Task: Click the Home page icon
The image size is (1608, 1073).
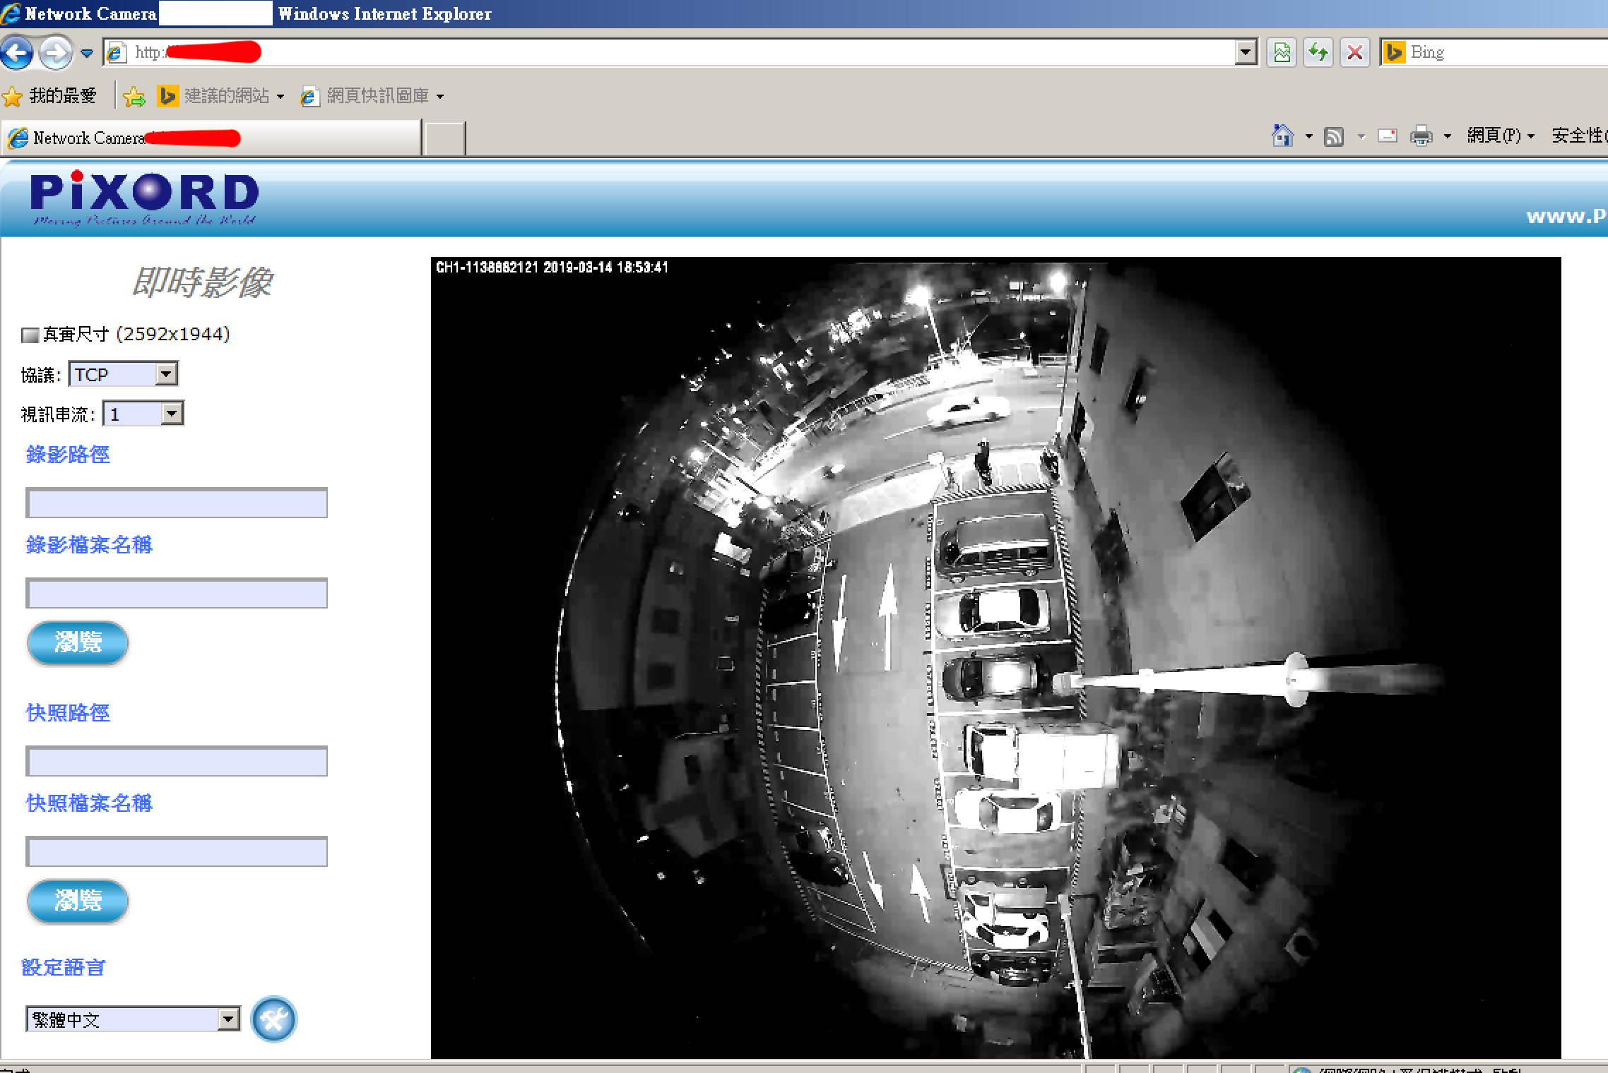Action: [x=1282, y=136]
